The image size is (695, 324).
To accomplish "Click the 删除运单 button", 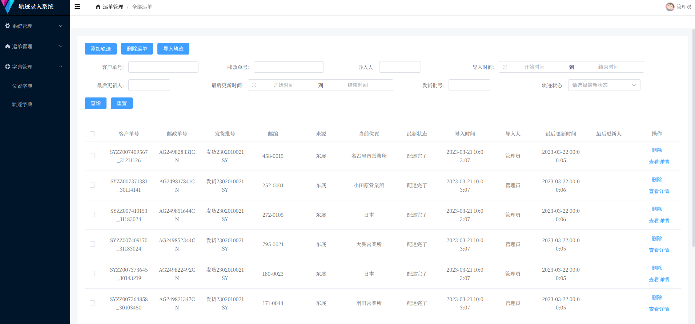I will pos(137,49).
